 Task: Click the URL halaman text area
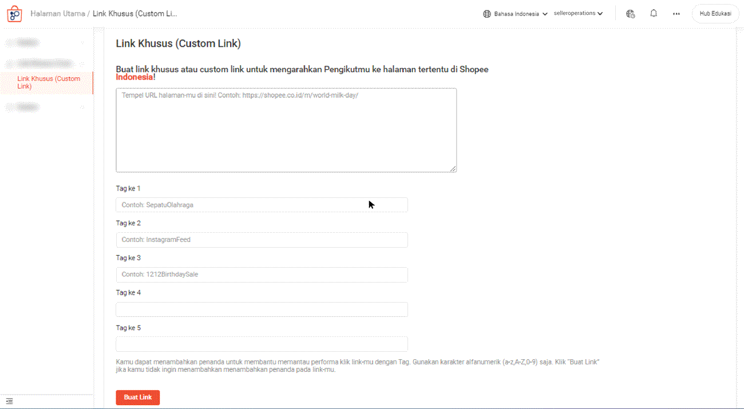[x=286, y=130]
